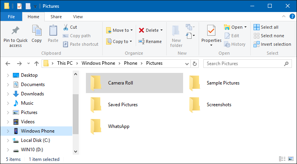Select the Saved Pictures folder
This screenshot has height=164, width=297.
click(x=114, y=105)
